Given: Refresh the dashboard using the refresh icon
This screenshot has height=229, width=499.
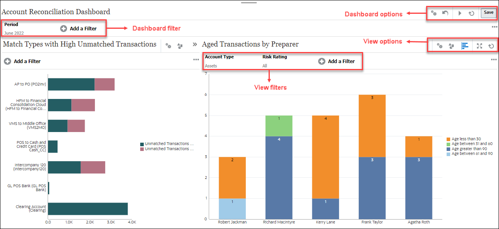Looking at the screenshot, I should pos(471,13).
